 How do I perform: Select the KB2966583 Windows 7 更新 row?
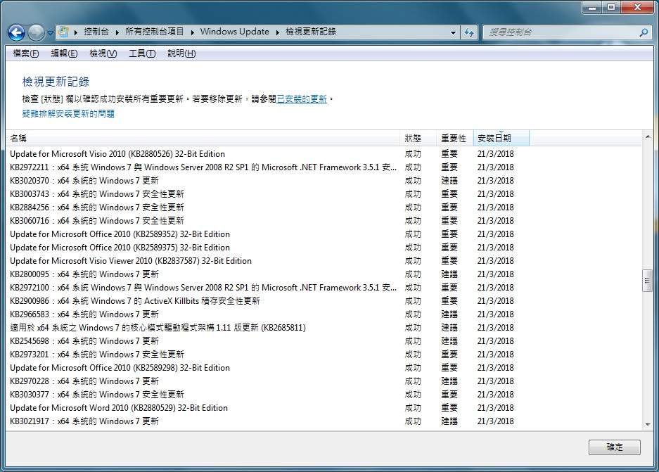tap(324, 314)
